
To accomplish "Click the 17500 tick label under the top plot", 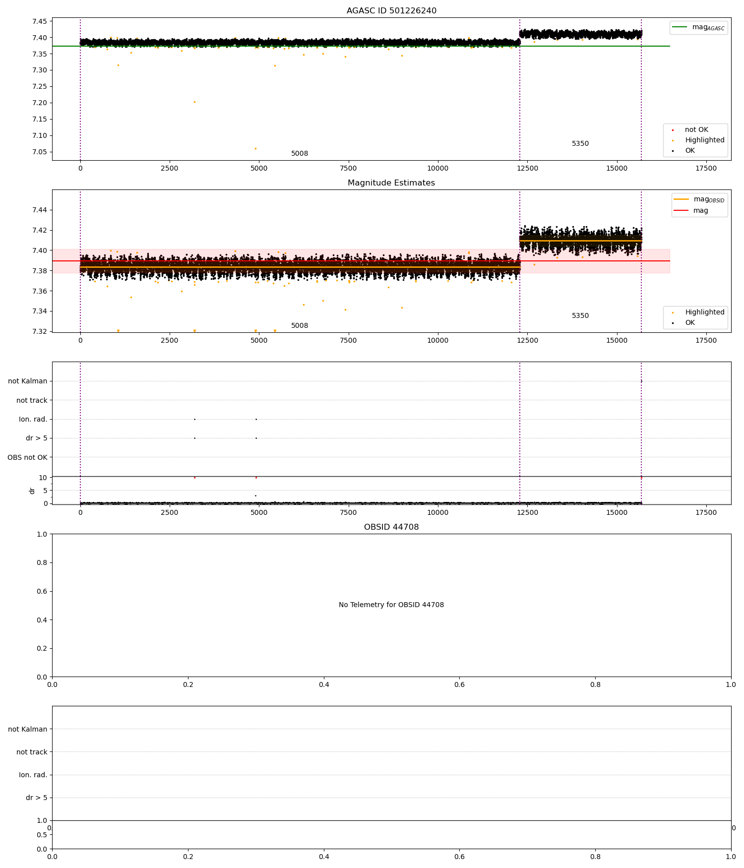I will tap(706, 168).
